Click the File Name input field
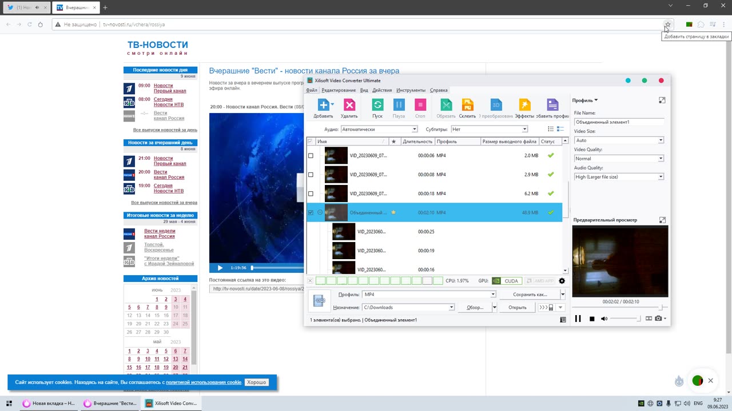The height and width of the screenshot is (411, 732). tap(619, 122)
